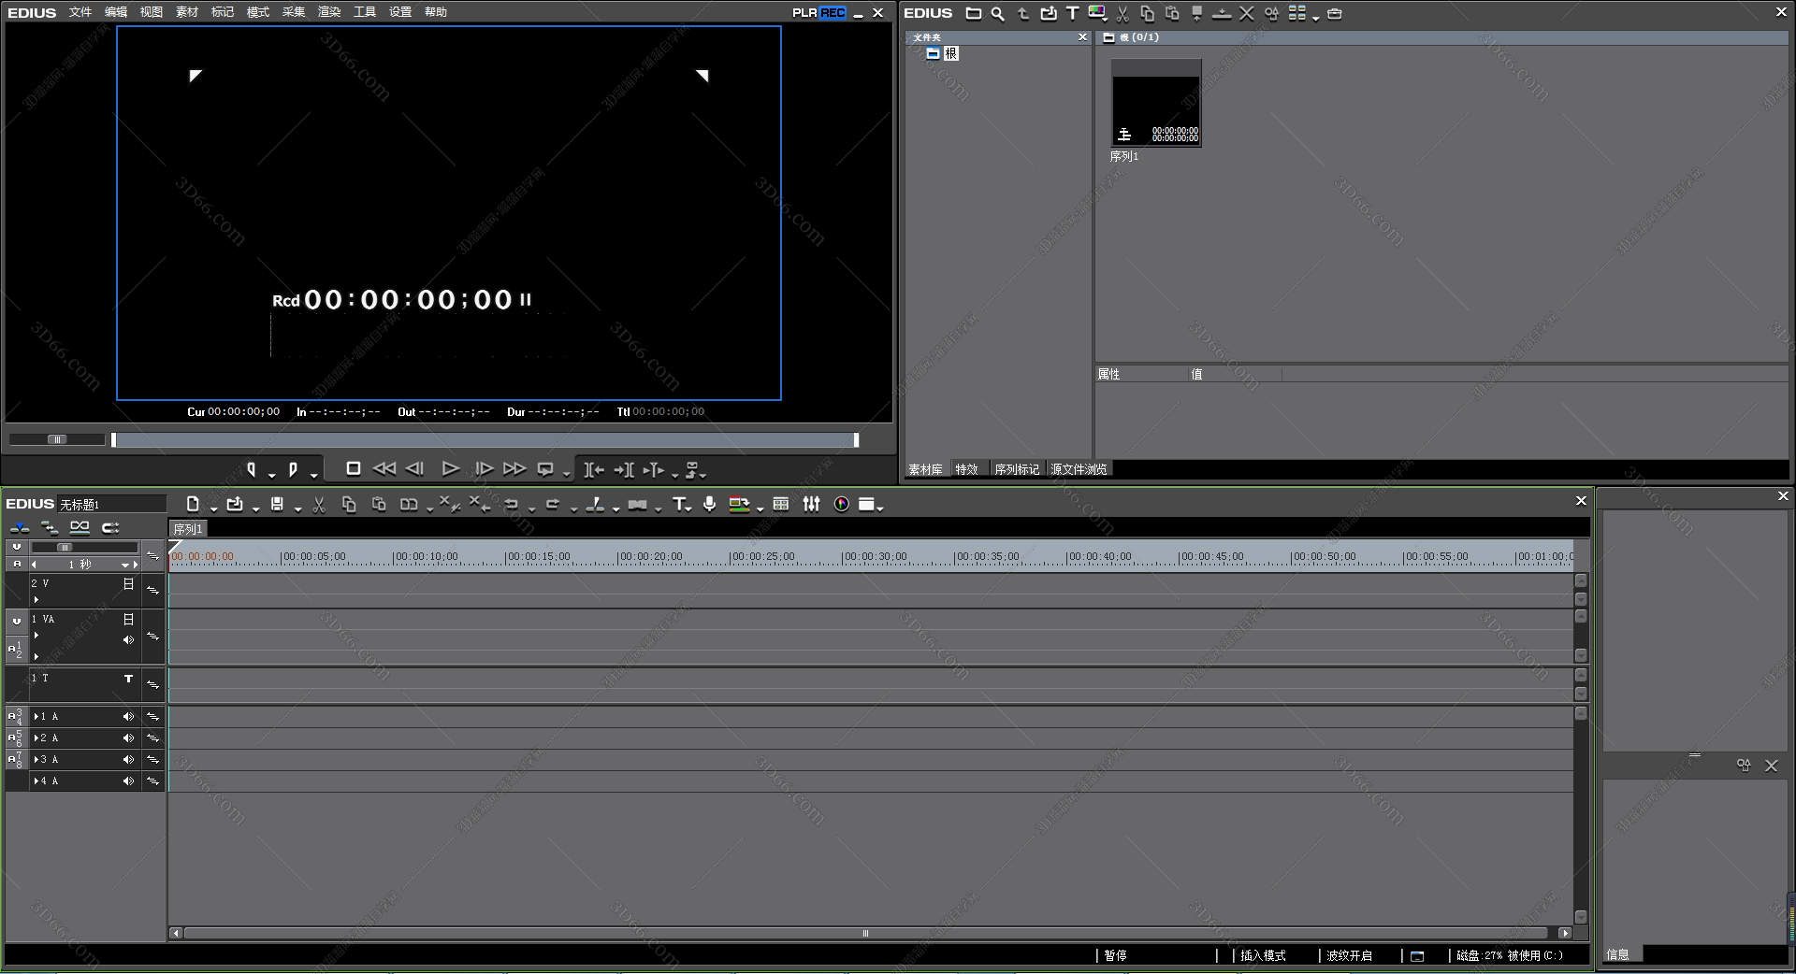Click the add title T icon in bin
The width and height of the screenshot is (1796, 974).
pyautogui.click(x=1072, y=13)
